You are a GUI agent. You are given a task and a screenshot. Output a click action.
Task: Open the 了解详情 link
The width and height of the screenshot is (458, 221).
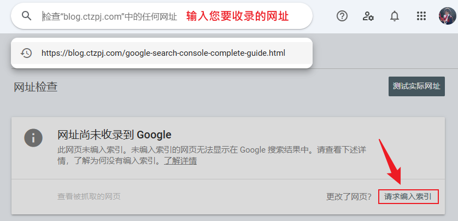click(180, 161)
